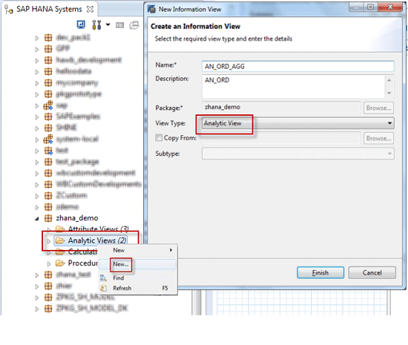Expand the first blurred package at the top
This screenshot has height=345, width=408.
click(37, 39)
